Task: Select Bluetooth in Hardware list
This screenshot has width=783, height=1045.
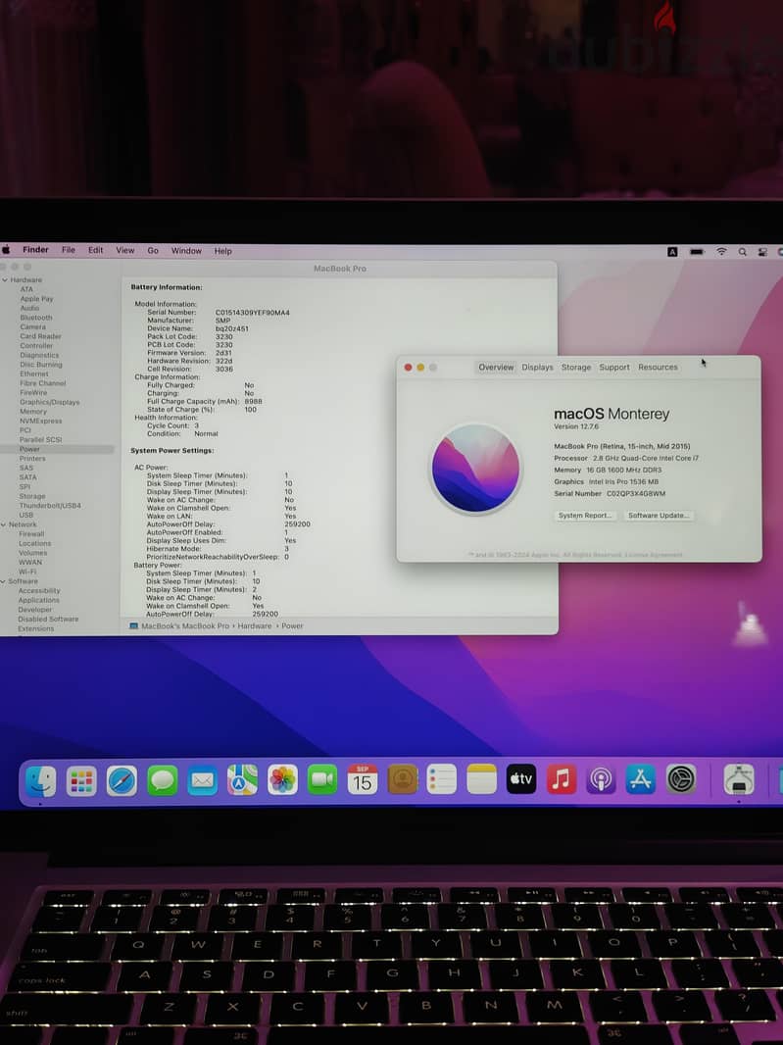Action: 36,318
